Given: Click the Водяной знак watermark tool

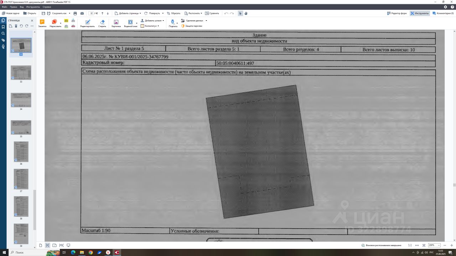Looking at the screenshot, I should 130,23.
